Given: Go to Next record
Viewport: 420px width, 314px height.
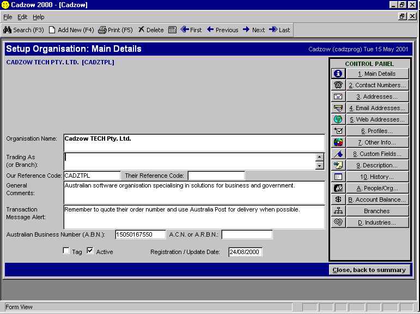Looking at the screenshot, I should click(254, 30).
